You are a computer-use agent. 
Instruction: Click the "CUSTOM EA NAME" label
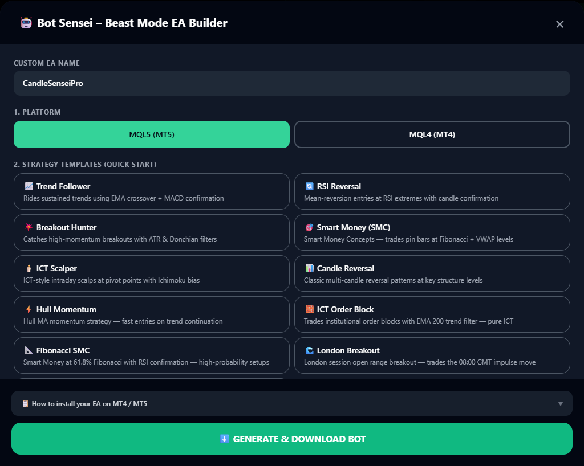click(47, 63)
